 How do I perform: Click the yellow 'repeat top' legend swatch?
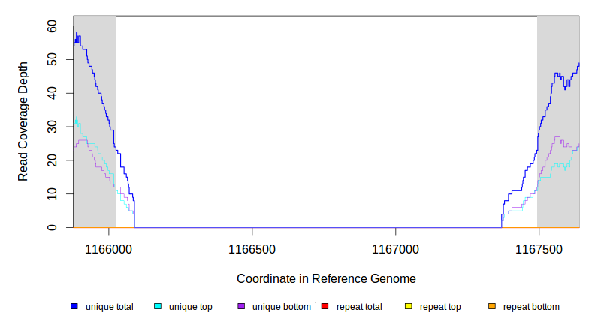click(x=409, y=307)
